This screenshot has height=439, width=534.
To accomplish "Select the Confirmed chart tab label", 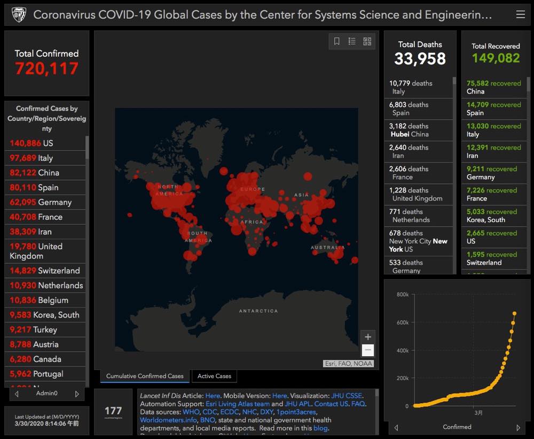I will [457, 427].
